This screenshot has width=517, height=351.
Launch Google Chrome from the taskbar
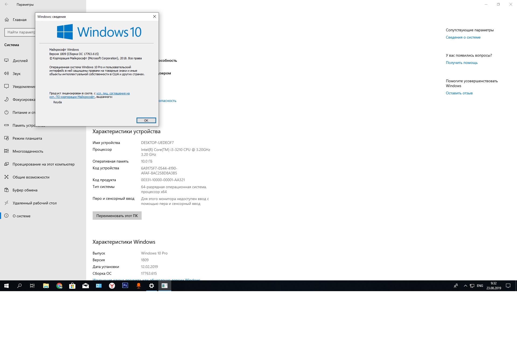click(59, 286)
